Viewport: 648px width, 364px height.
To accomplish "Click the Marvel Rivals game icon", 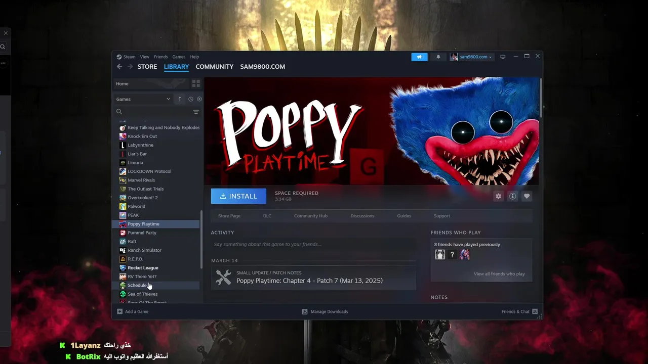I will [x=123, y=180].
